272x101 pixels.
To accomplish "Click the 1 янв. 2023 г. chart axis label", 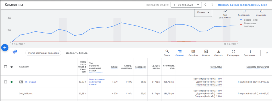I will [x=19, y=44].
